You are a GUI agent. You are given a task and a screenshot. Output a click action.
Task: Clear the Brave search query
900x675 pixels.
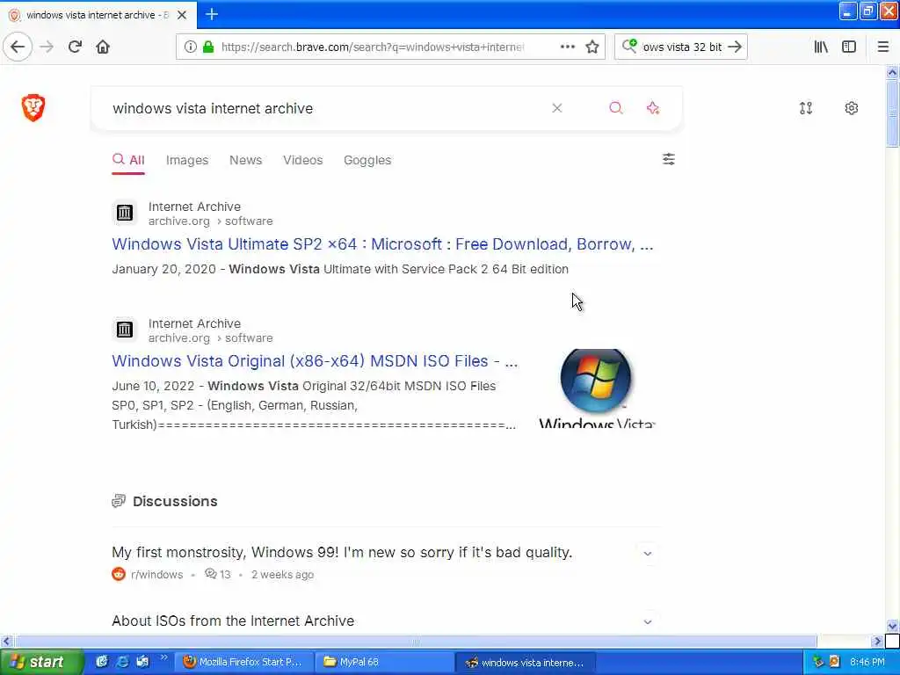tap(556, 108)
